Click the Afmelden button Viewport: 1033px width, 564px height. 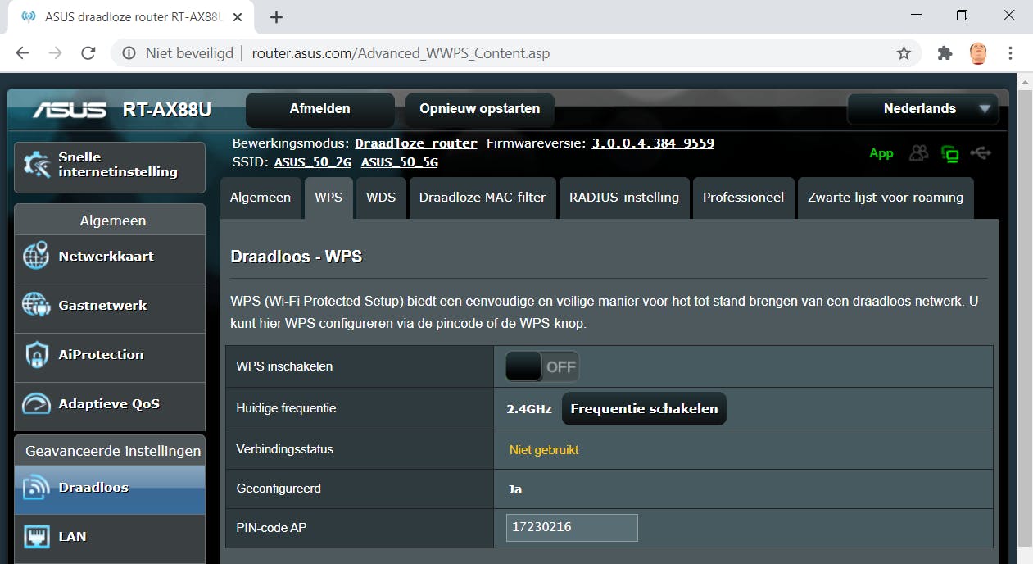320,109
